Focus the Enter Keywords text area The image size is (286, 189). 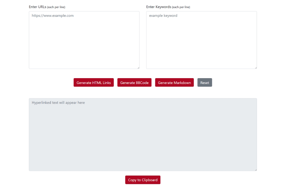[x=201, y=40]
